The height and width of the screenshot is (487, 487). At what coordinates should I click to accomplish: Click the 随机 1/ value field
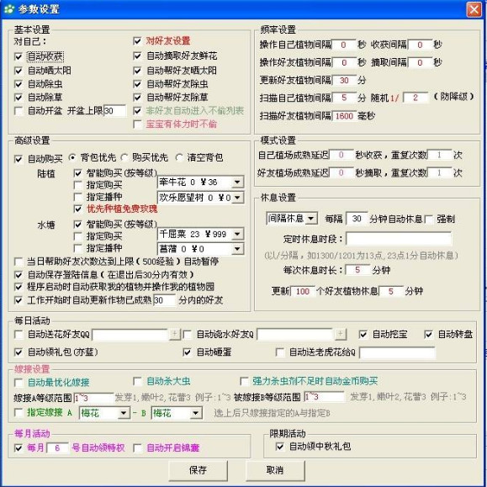coord(416,98)
